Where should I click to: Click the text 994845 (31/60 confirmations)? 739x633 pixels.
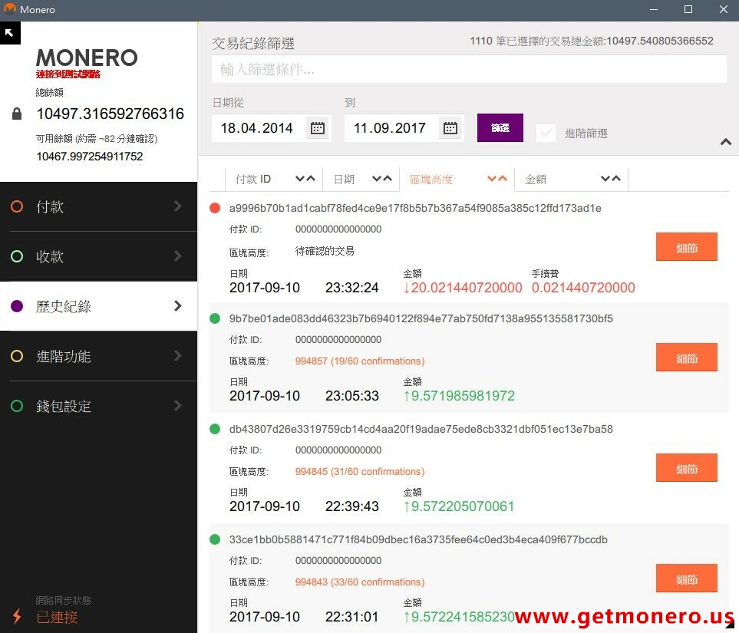[360, 471]
